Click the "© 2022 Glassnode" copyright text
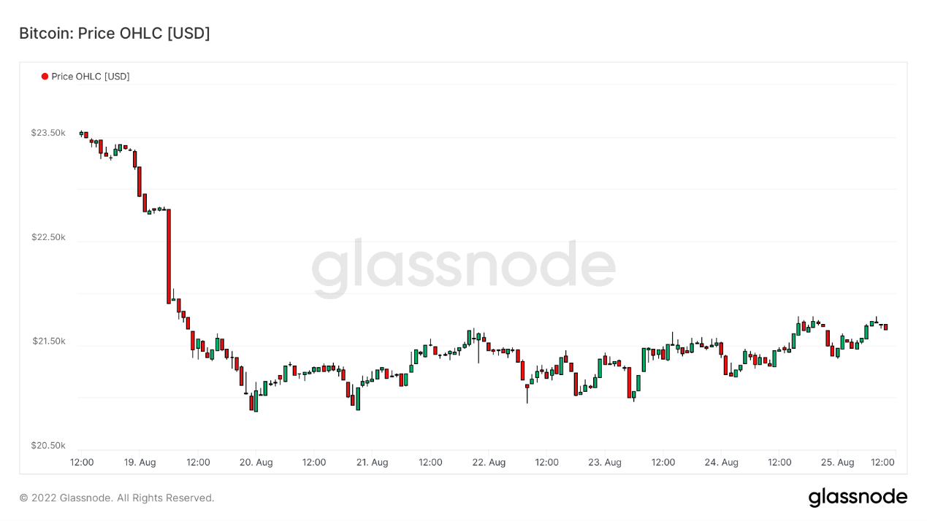Screen dimensions: 927x521 click(x=117, y=498)
